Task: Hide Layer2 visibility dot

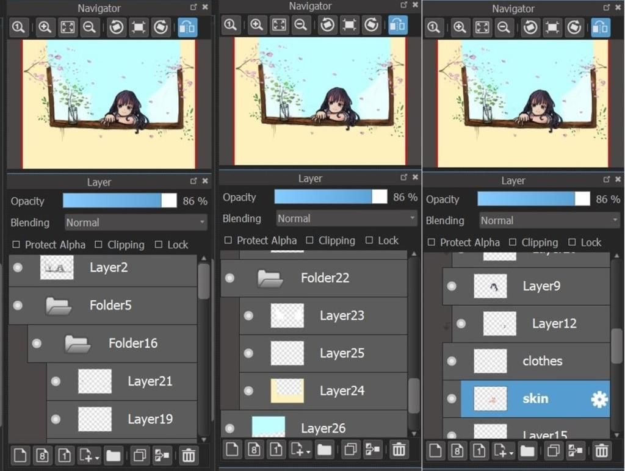Action: tap(18, 267)
